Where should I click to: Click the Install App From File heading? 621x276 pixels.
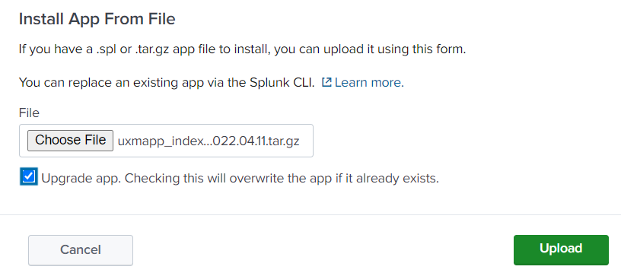[97, 19]
